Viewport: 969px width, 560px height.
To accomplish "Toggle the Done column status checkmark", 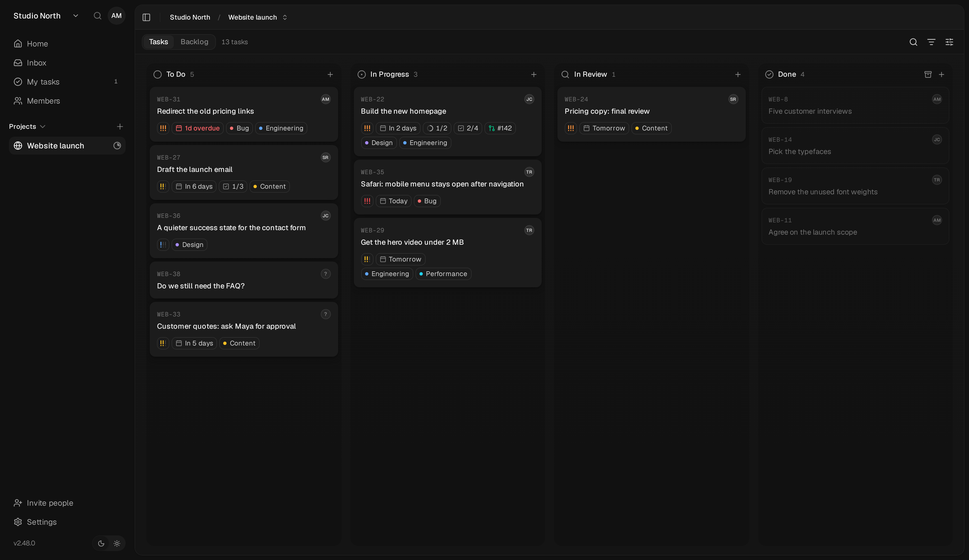I will click(x=769, y=74).
